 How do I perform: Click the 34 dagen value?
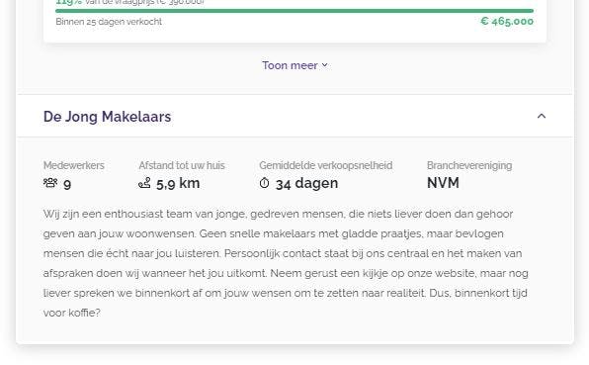click(x=307, y=183)
